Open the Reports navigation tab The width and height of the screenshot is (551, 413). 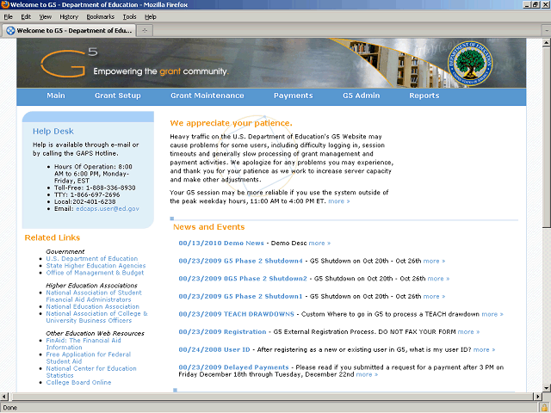pos(424,96)
